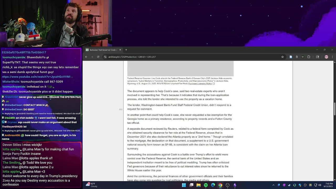Image resolution: width=336 pixels, height=189 pixels.
Task: Click paragraph starting 'A separate document reviewed'
Action: pos(180,139)
